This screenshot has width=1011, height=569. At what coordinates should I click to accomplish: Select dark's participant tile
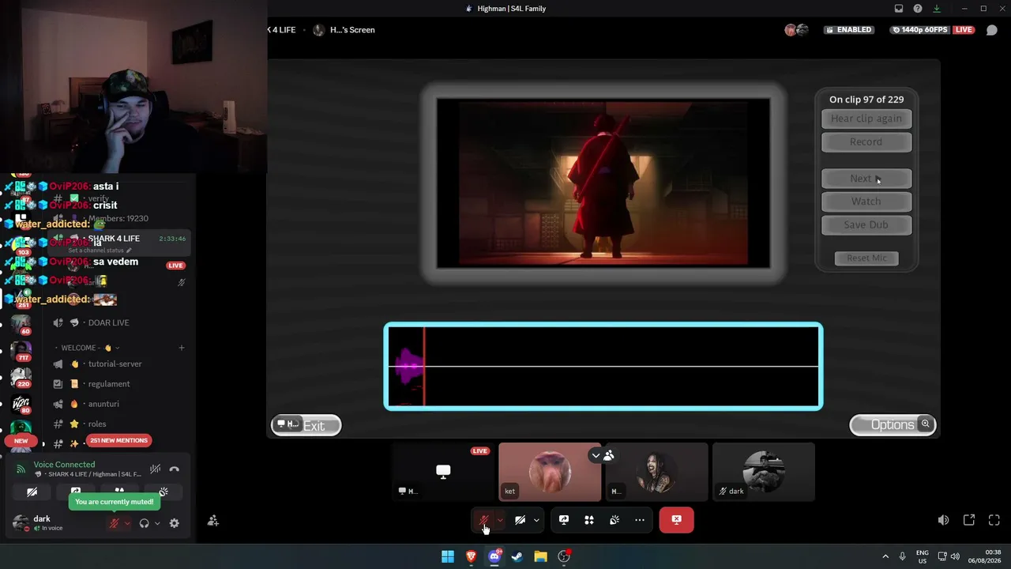[764, 472]
